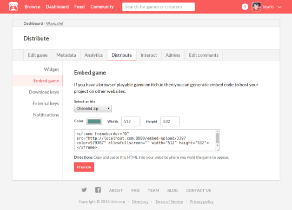The width and height of the screenshot is (292, 210).
Task: Click inside the iframe embed code textarea
Action: pyautogui.click(x=145, y=140)
